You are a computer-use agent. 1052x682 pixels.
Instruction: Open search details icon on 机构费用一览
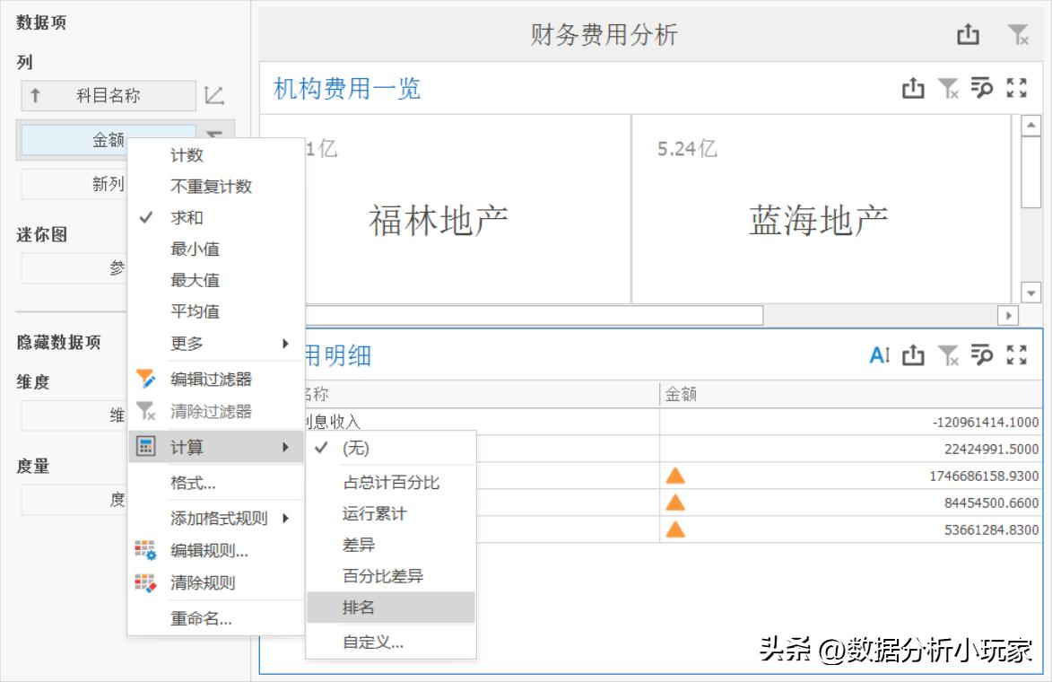(x=982, y=88)
